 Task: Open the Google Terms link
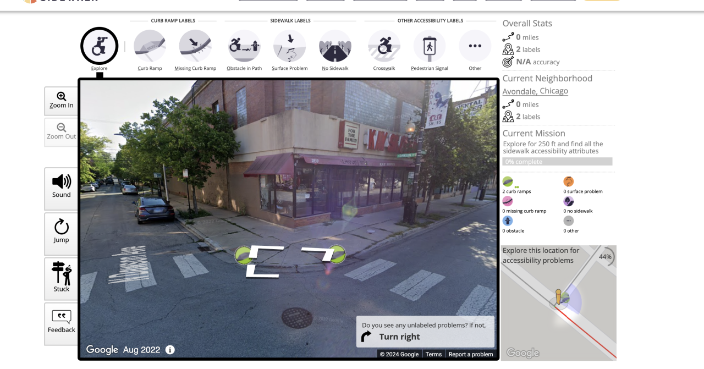coord(433,354)
